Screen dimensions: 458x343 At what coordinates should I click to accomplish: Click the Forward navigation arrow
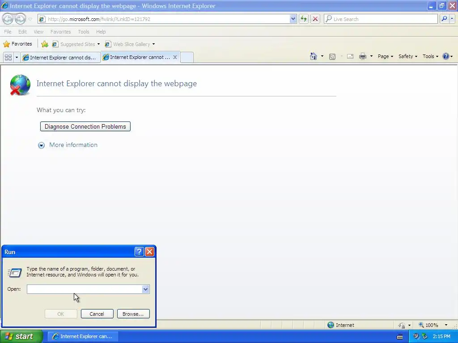[x=20, y=19]
